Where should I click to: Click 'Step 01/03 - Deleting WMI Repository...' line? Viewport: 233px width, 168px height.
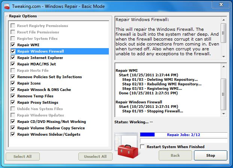point(160,80)
